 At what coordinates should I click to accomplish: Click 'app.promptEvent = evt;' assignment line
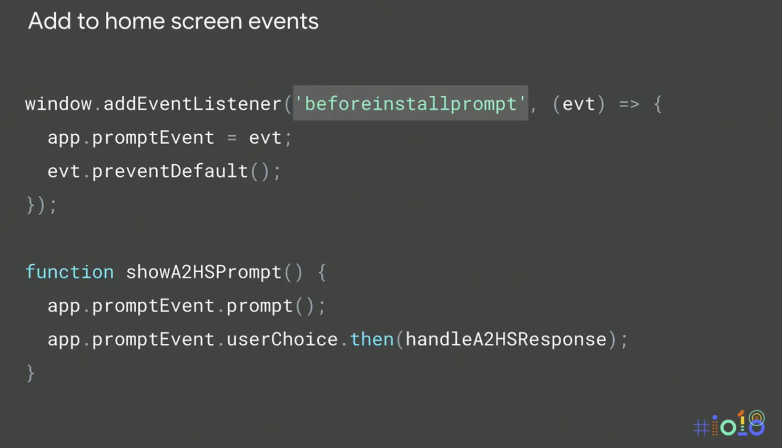(x=169, y=138)
